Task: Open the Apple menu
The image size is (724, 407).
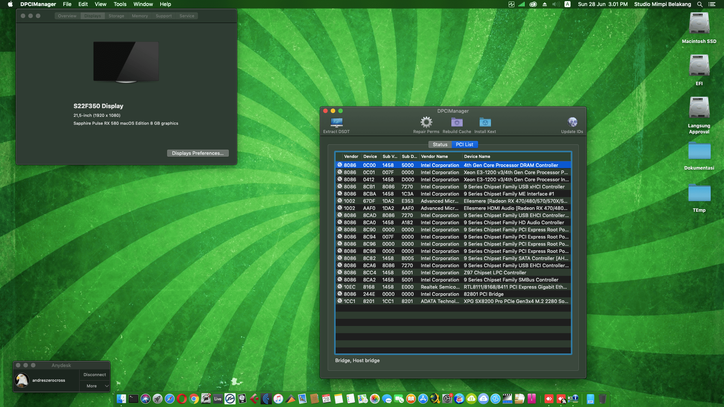Action: pos(10,4)
